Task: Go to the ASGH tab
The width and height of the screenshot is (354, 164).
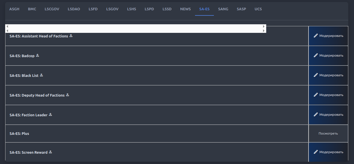Action: coord(14,9)
